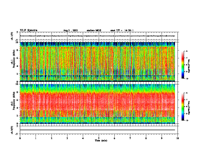The image size is (200, 155).
Task: Click time axis tick label "2"
Action: click(52, 138)
